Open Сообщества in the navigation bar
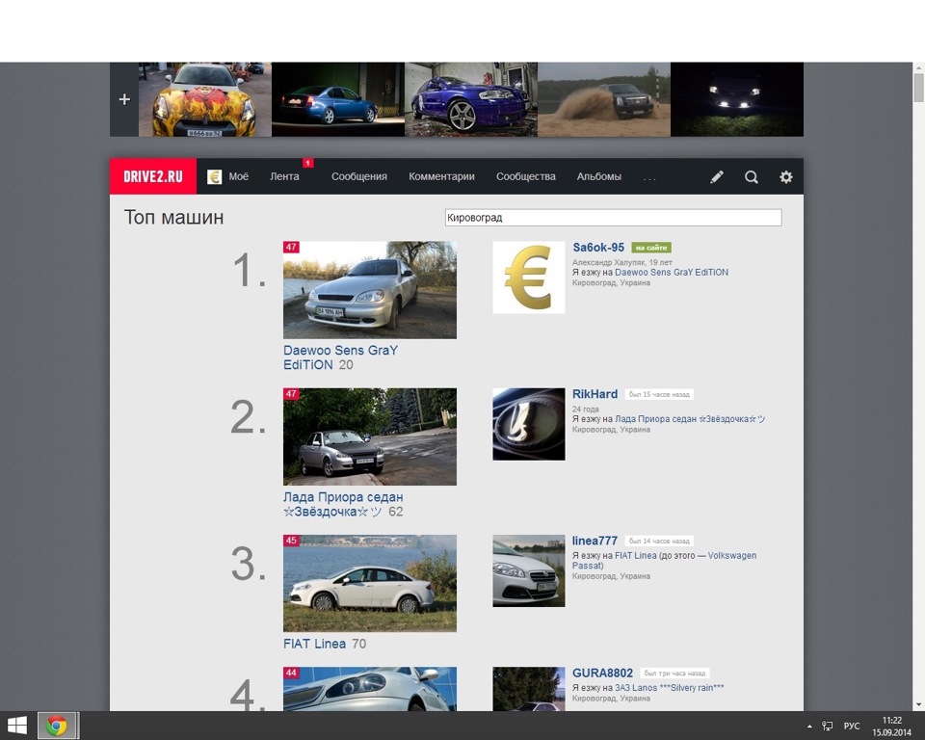The height and width of the screenshot is (740, 925). (526, 176)
